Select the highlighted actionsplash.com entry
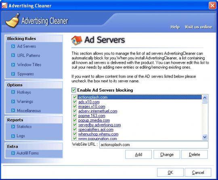The width and height of the screenshot is (218, 180). tap(139, 97)
